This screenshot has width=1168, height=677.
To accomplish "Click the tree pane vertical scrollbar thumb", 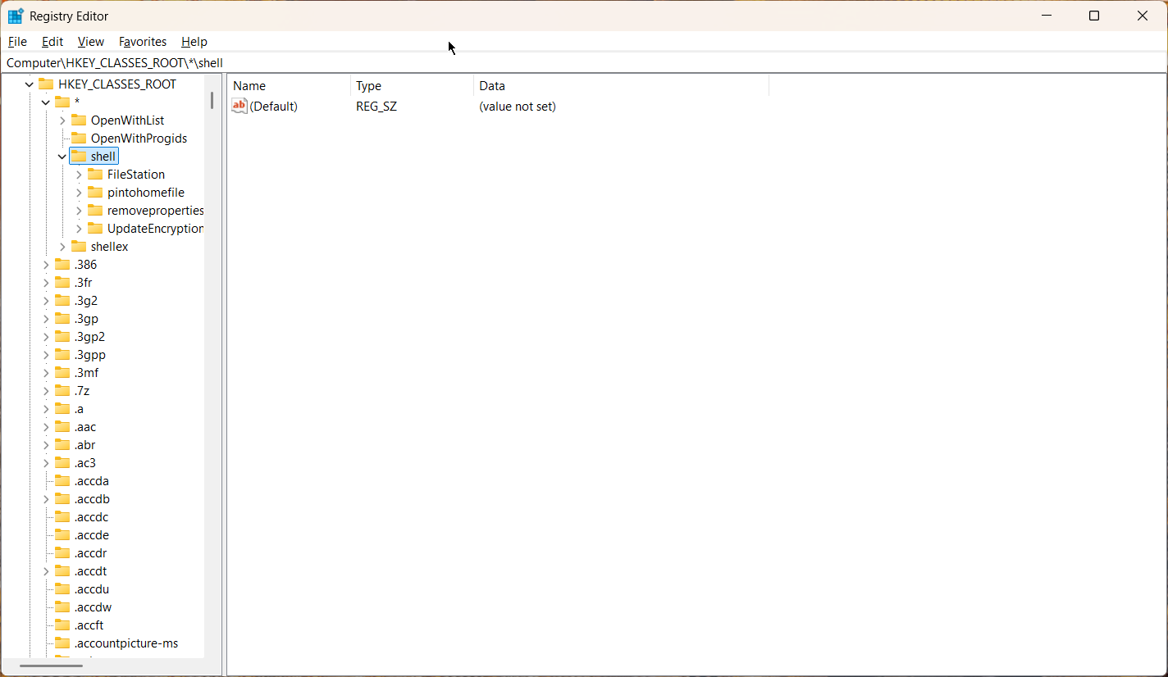I will click(x=212, y=102).
